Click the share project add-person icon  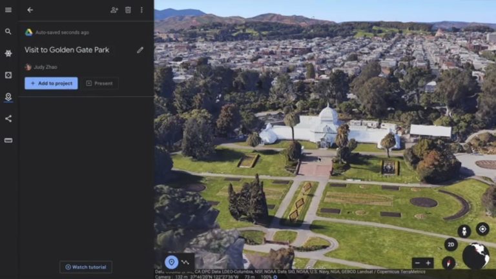click(x=114, y=10)
